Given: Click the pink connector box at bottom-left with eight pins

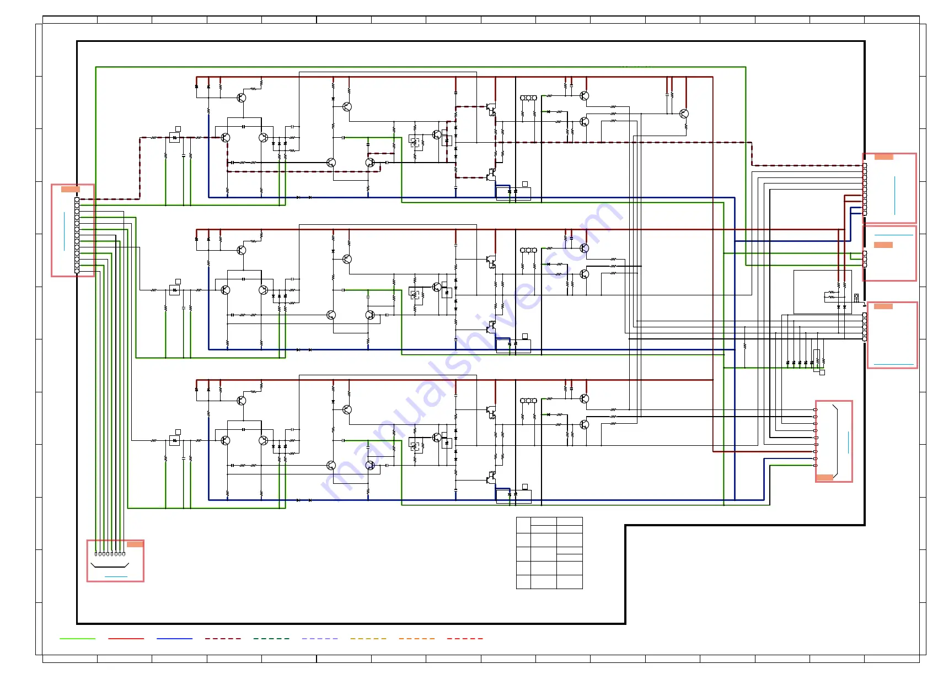Looking at the screenshot, I should point(115,560).
